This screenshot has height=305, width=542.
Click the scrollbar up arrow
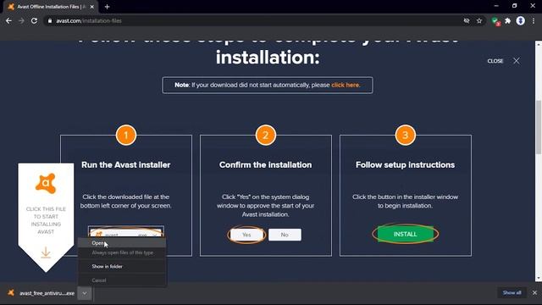click(x=539, y=44)
